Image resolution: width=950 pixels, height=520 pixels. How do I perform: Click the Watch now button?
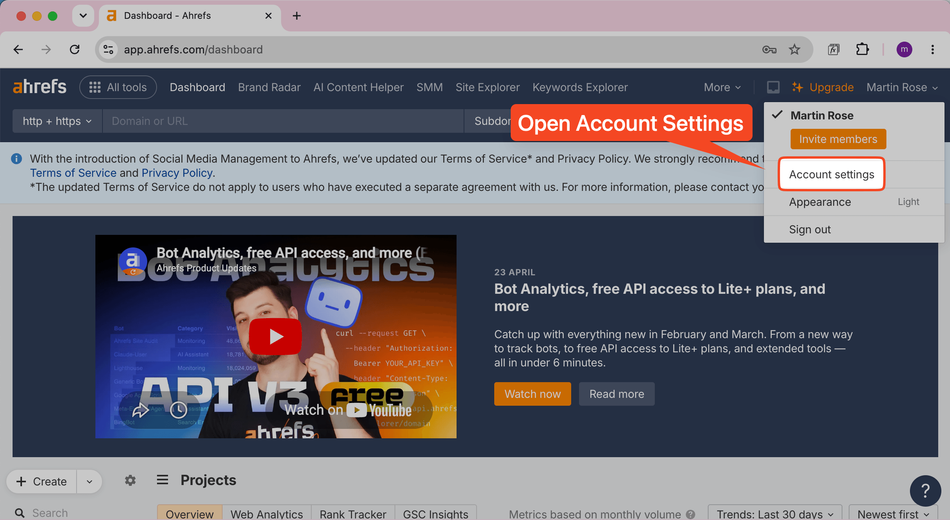(x=532, y=394)
